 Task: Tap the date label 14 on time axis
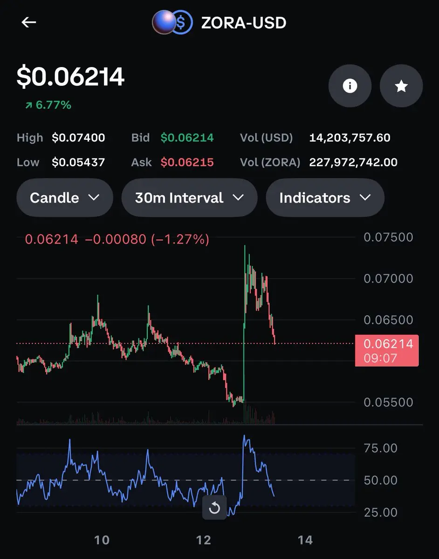coord(305,540)
